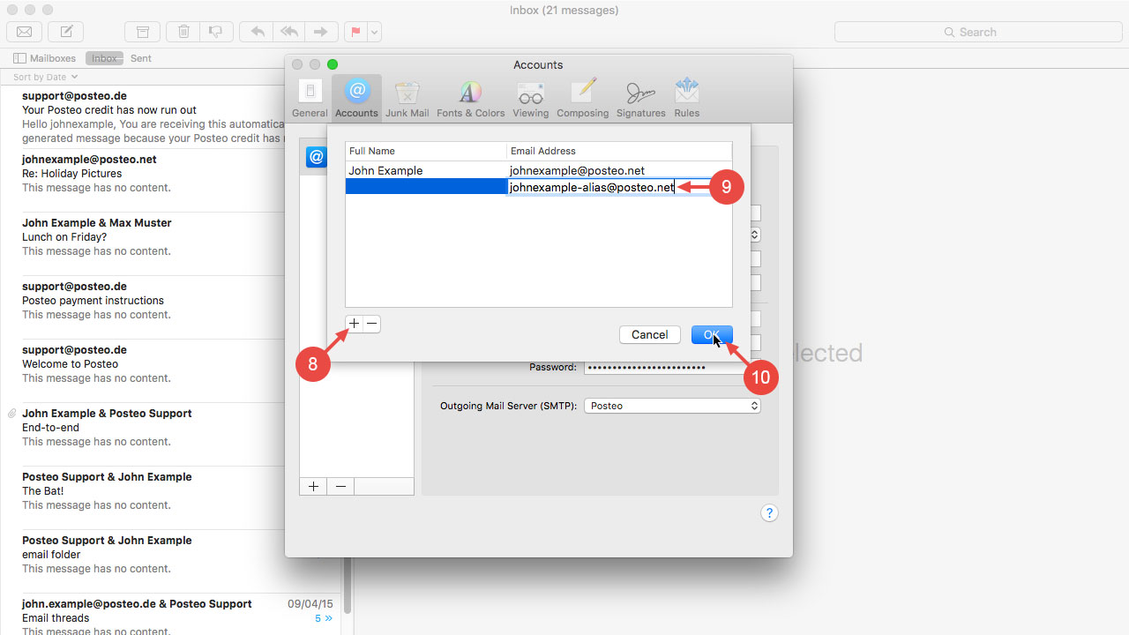Expand the flag options dropdown arrow
The image size is (1129, 635).
click(x=373, y=32)
